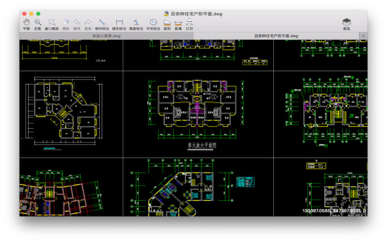Click the document icon in title bar
Viewport: 387px width, 242px height.
click(x=166, y=14)
